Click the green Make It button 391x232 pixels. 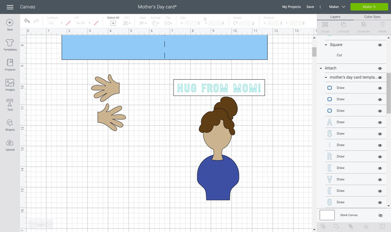coord(369,7)
